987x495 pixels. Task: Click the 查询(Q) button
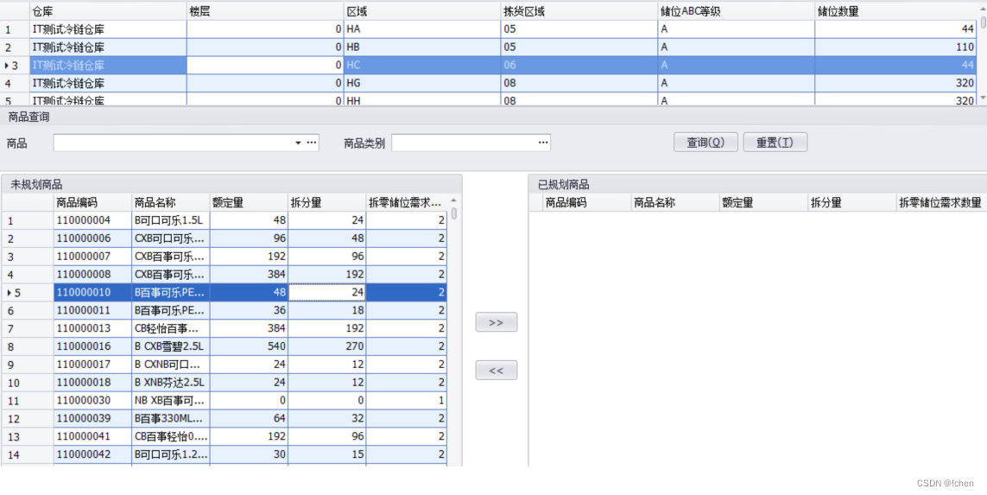tap(705, 143)
